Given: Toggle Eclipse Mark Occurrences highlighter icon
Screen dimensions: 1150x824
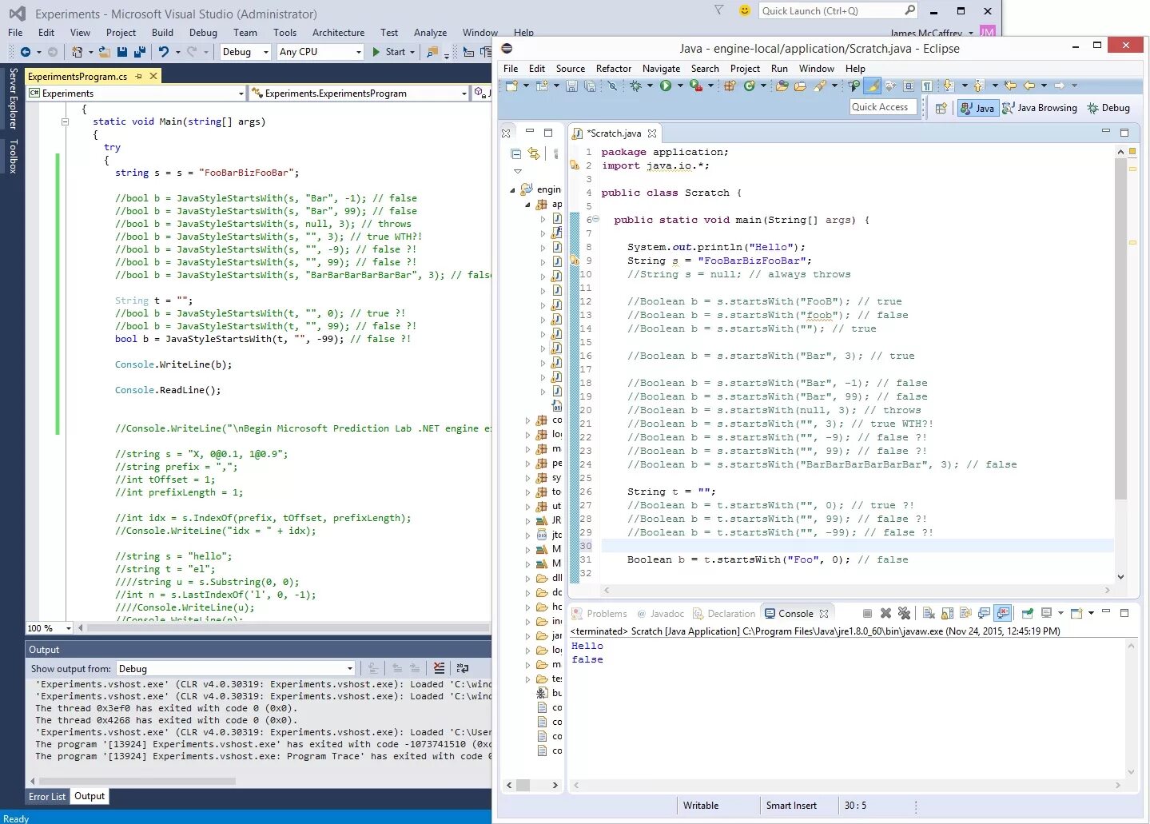Looking at the screenshot, I should click(x=873, y=86).
